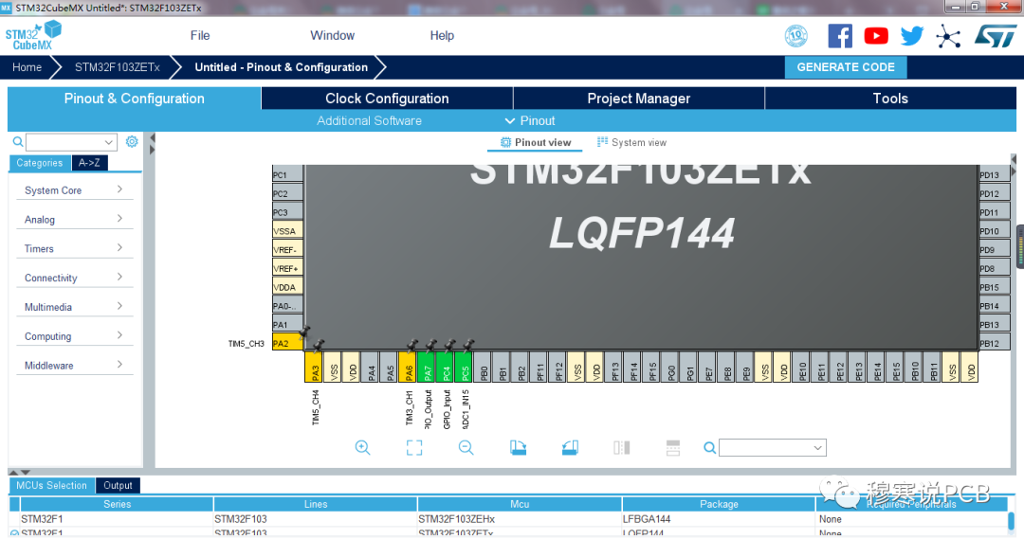Switch to Project Manager tab

coord(639,99)
